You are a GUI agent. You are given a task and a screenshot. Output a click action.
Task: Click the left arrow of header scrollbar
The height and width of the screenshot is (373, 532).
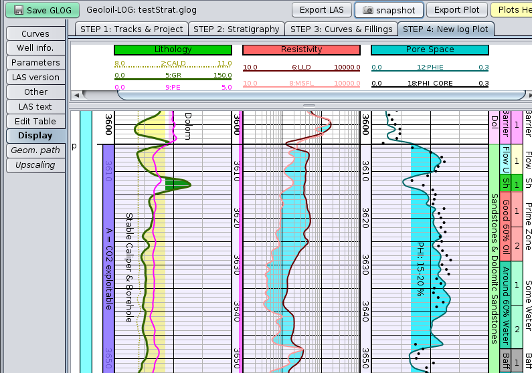coord(77,95)
